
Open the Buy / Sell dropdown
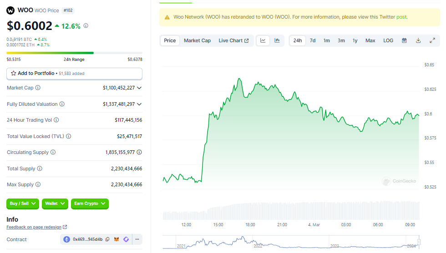tap(23, 203)
